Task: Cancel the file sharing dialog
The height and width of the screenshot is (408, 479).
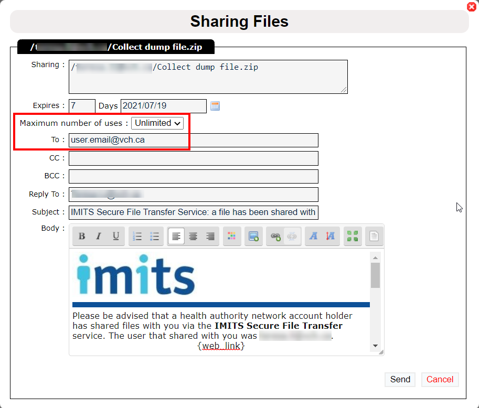Action: [440, 379]
